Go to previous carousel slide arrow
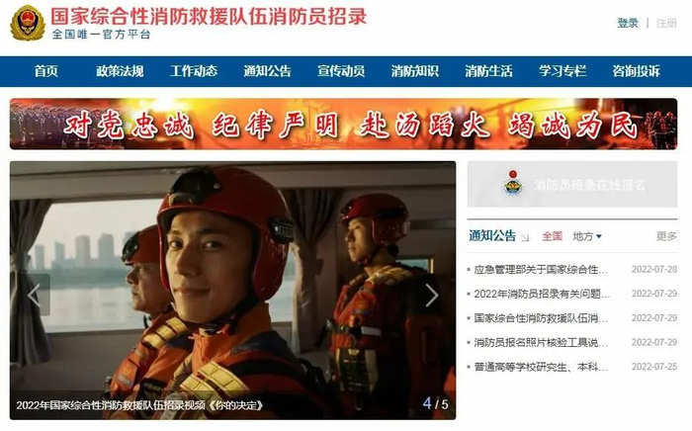692x431 pixels. pyautogui.click(x=35, y=295)
